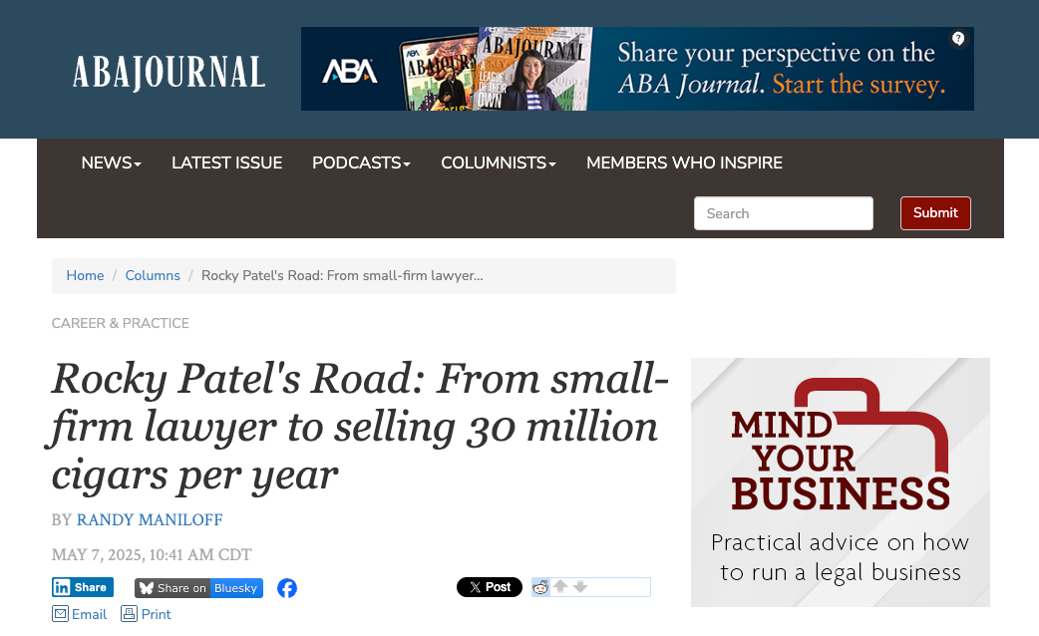
Task: Print the article
Action: pos(147,614)
